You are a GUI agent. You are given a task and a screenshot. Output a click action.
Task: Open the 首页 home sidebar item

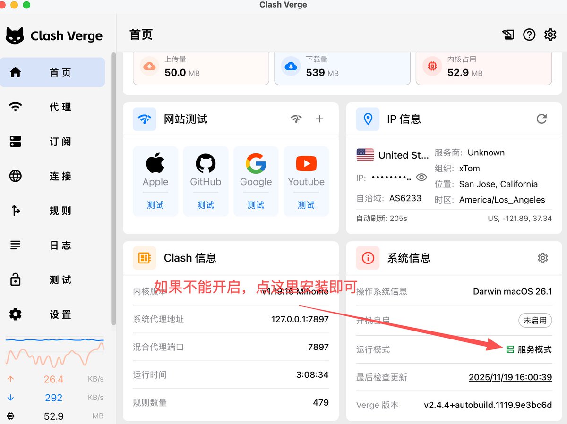click(x=52, y=72)
